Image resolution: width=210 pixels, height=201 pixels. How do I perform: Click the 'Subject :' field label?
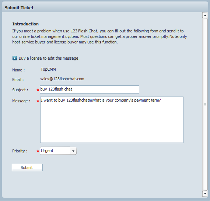pos(20,90)
